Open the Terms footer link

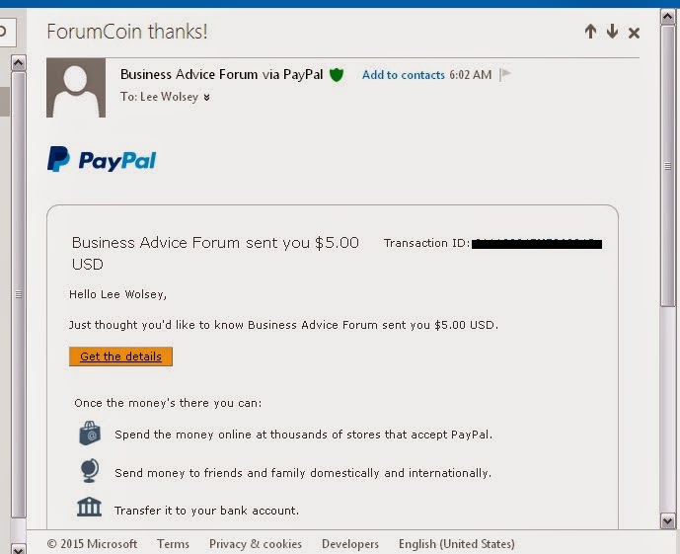coord(173,543)
